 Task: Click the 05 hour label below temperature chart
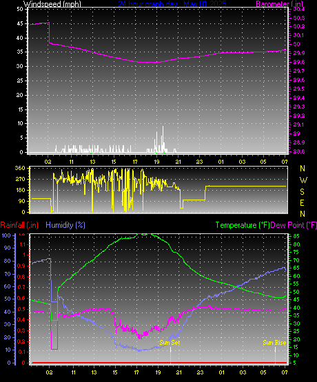(x=263, y=372)
